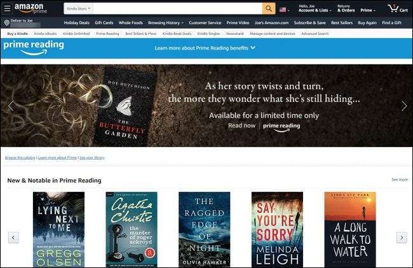Open Lying Next to Me book cover

58,229
